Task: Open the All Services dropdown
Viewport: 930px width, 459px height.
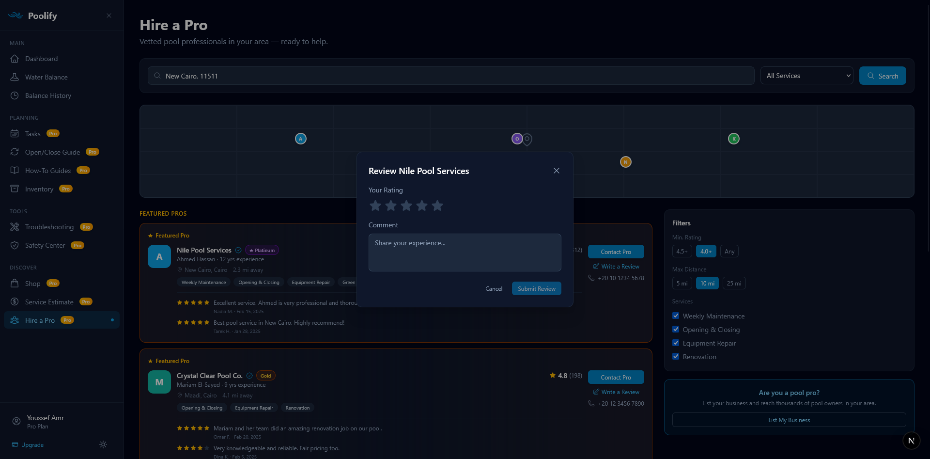Action: pos(806,76)
